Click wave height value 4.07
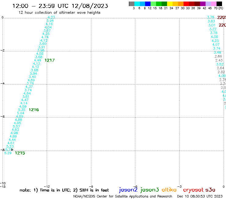The width and height of the screenshot is (226, 199). click(x=216, y=45)
